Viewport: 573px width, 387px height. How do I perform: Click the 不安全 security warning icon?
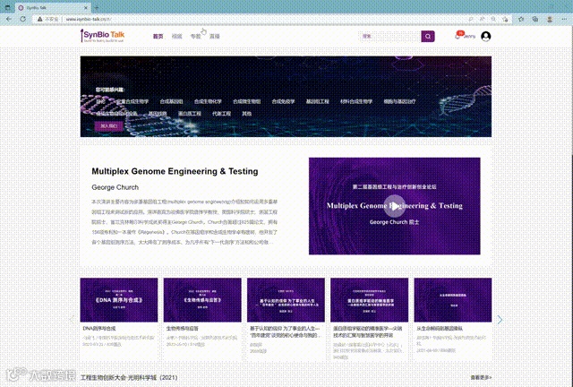point(39,19)
